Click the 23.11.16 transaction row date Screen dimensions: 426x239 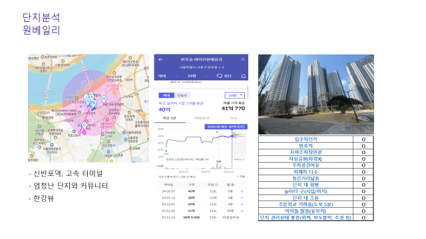pyautogui.click(x=168, y=217)
